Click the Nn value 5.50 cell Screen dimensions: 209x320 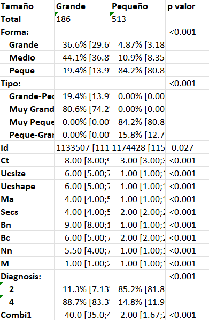82,250
